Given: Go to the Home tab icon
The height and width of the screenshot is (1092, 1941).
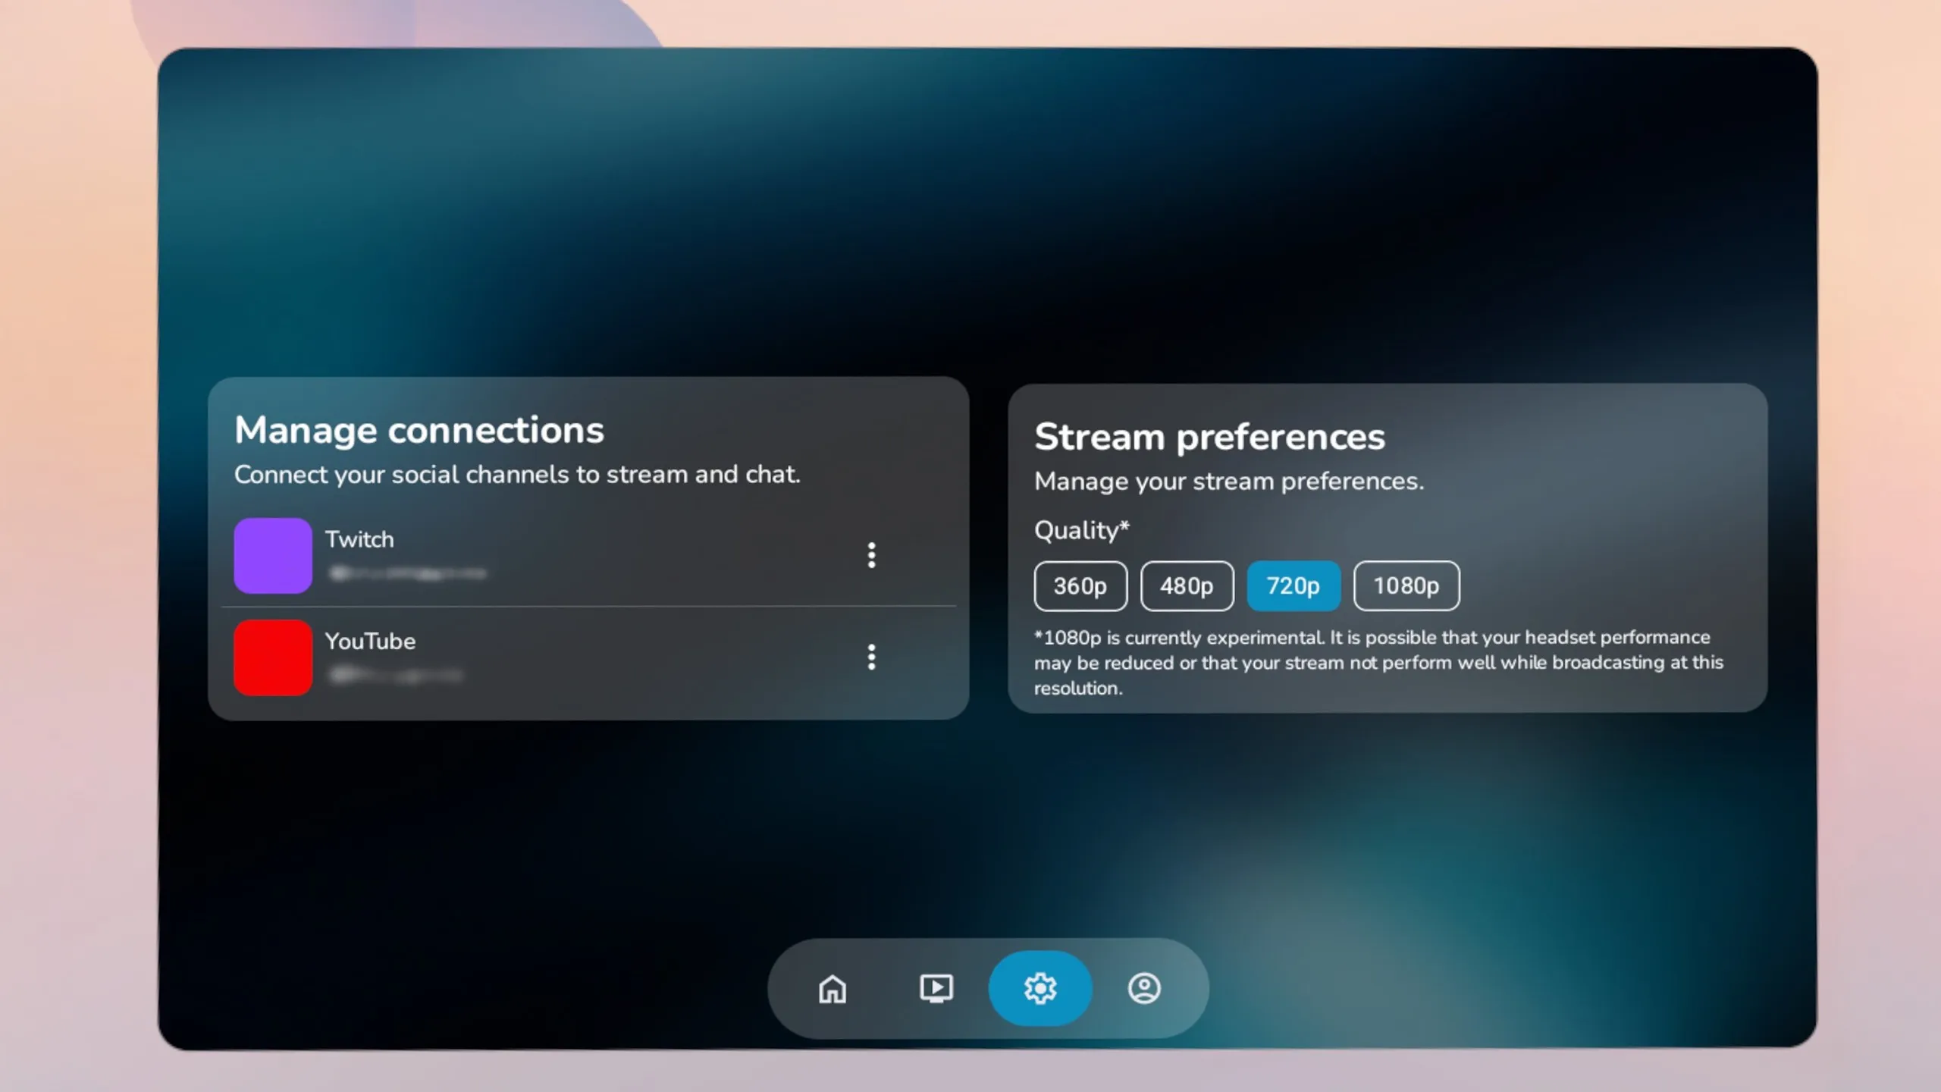Looking at the screenshot, I should pyautogui.click(x=833, y=988).
